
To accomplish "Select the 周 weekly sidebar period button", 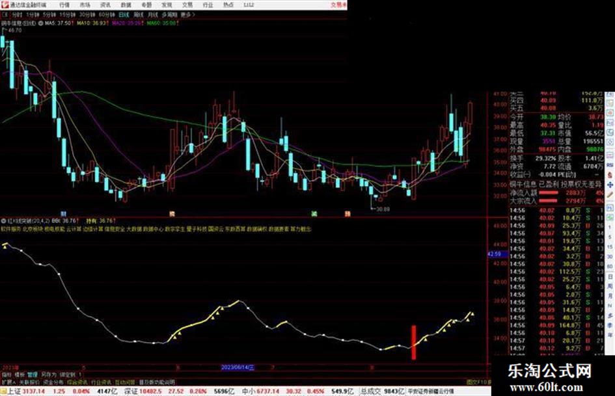I will (x=610, y=286).
